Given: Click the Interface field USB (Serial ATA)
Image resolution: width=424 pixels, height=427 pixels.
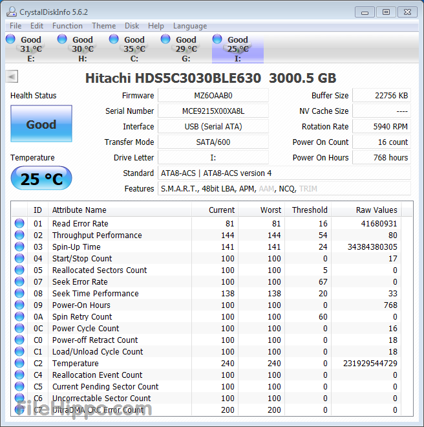Looking at the screenshot, I should pos(213,127).
